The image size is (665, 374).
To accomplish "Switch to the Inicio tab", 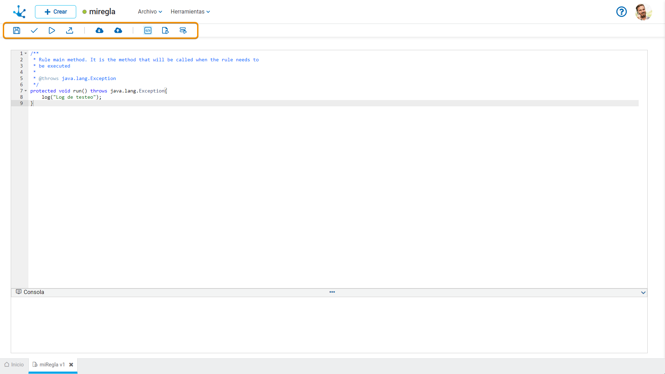I will 14,365.
